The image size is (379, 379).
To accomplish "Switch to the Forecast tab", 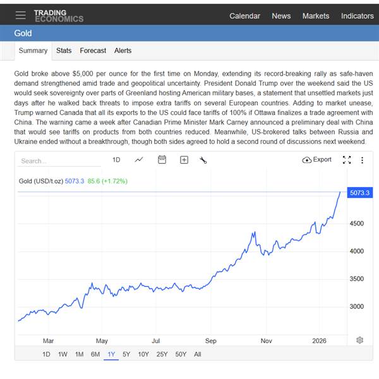I will click(x=93, y=51).
